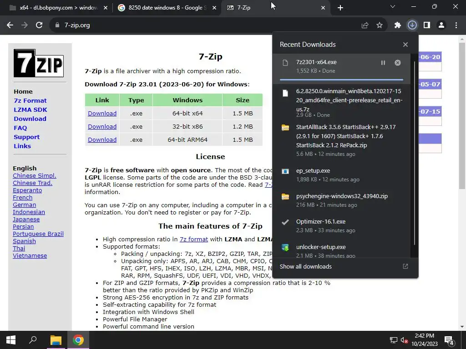Reload the 7-zip.org page
Image resolution: width=466 pixels, height=349 pixels.
tap(39, 25)
